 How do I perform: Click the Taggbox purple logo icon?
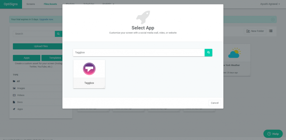tap(89, 69)
